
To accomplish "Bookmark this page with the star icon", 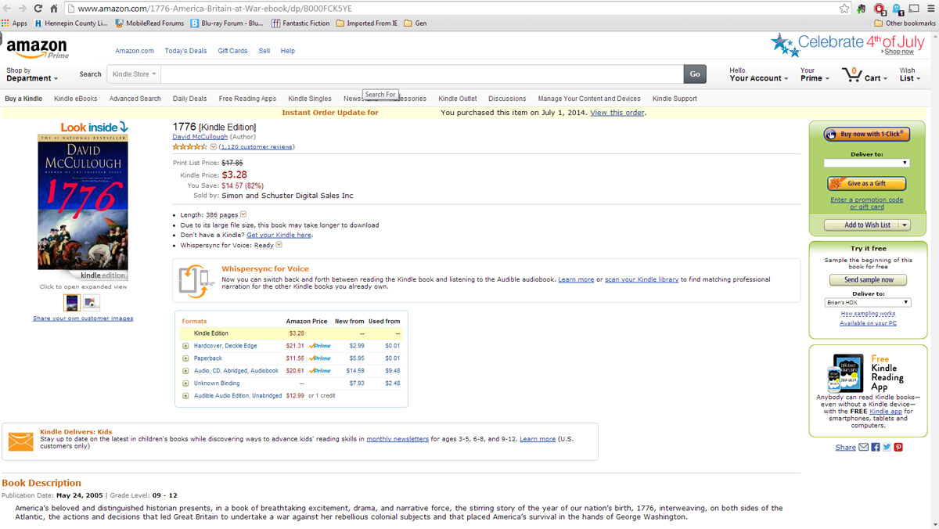I will click(x=844, y=9).
